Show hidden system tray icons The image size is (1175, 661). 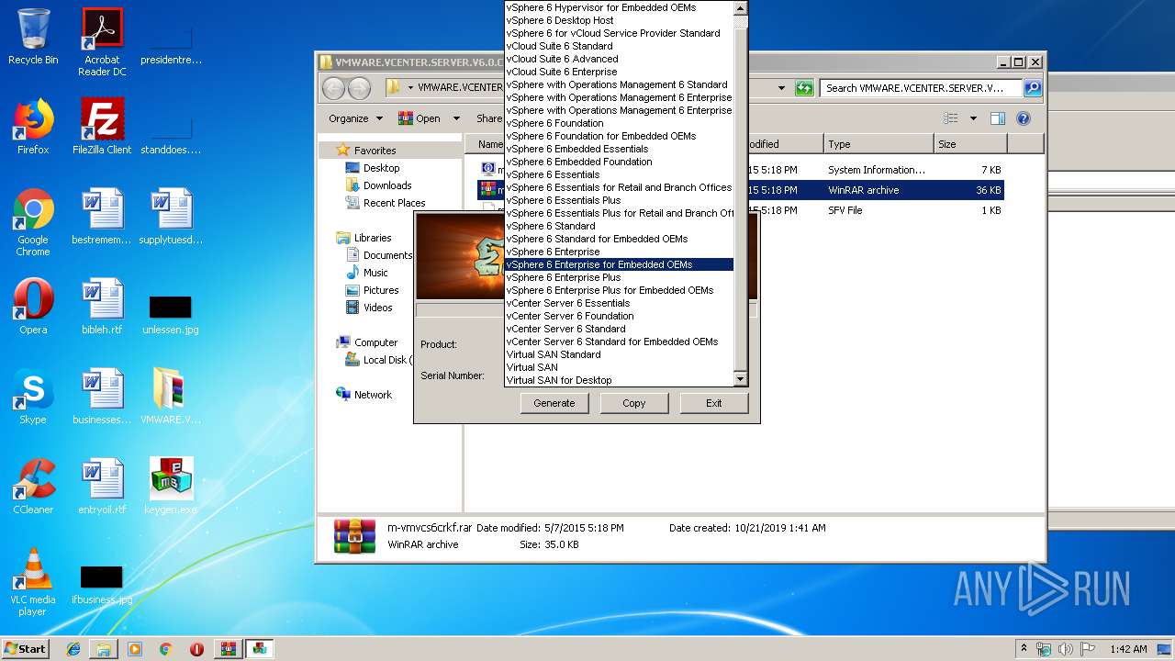click(x=1024, y=649)
